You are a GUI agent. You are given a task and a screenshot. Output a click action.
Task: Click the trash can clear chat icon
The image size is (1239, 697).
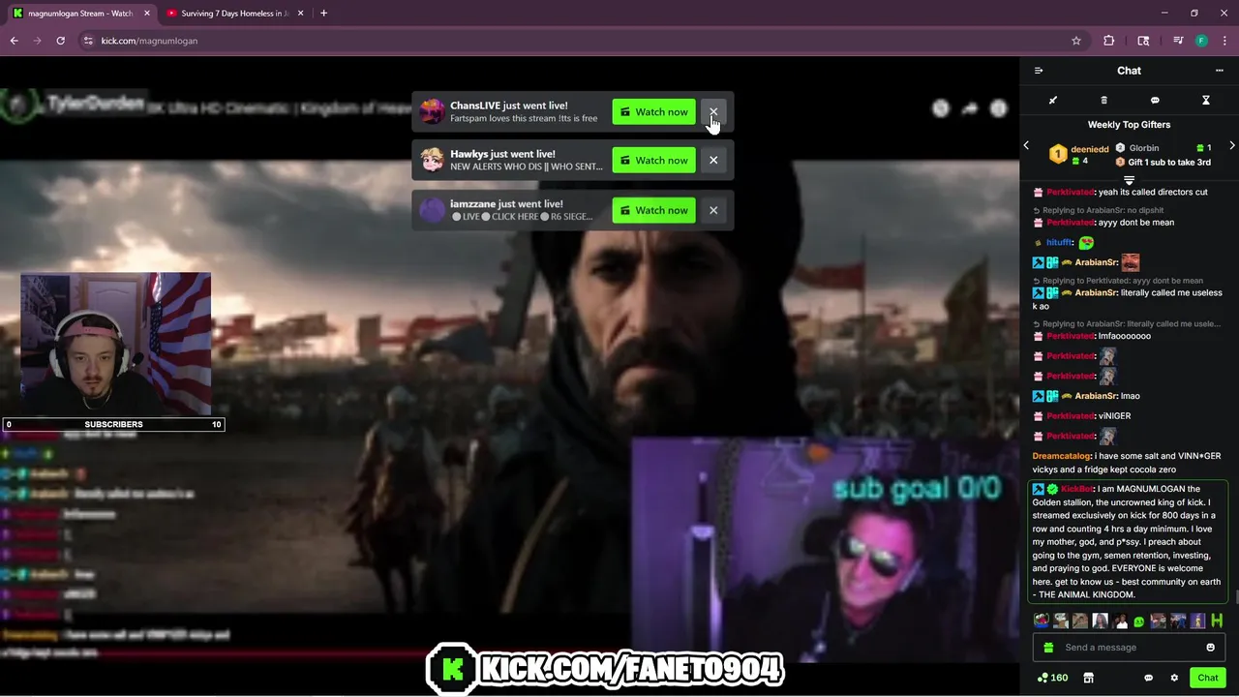(x=1103, y=100)
